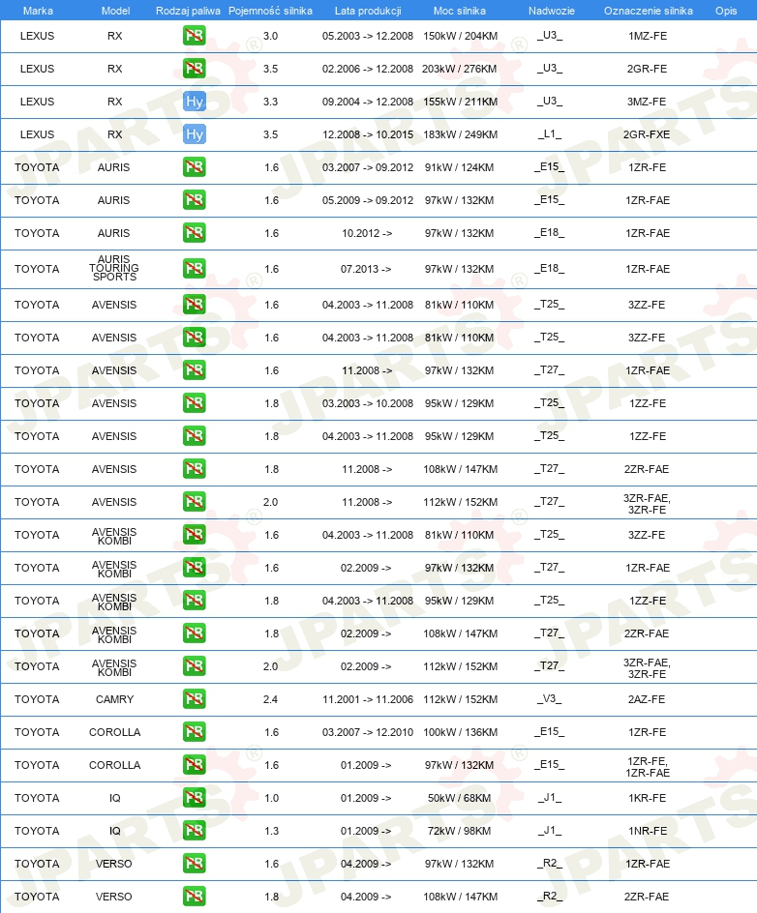
Task: Click petrol icon in Toyota IQ 1.3 row
Action: (194, 831)
